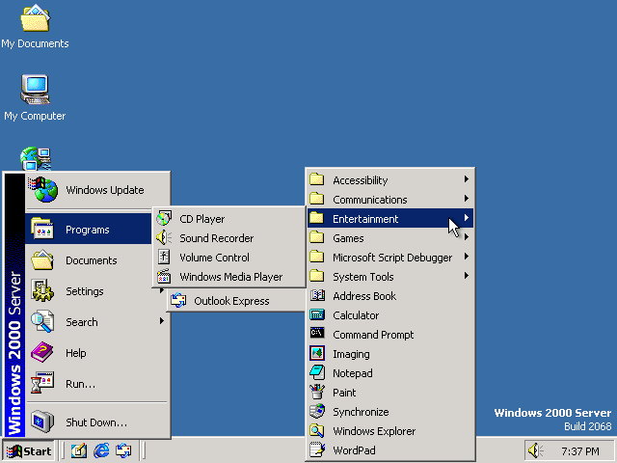Launch Internet Explorer from quick launch
This screenshot has height=463, width=617.
[x=101, y=450]
